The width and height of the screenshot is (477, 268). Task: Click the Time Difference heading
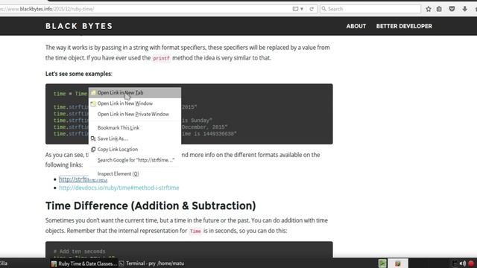click(x=151, y=205)
